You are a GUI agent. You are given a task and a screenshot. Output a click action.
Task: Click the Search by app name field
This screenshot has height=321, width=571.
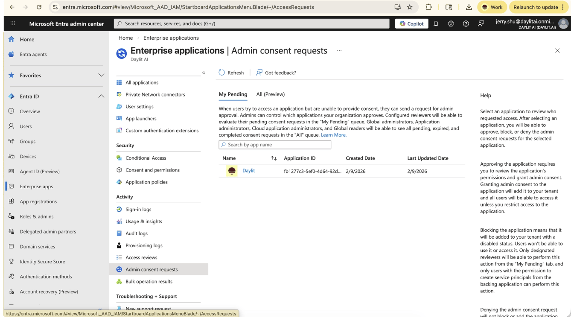coord(275,145)
